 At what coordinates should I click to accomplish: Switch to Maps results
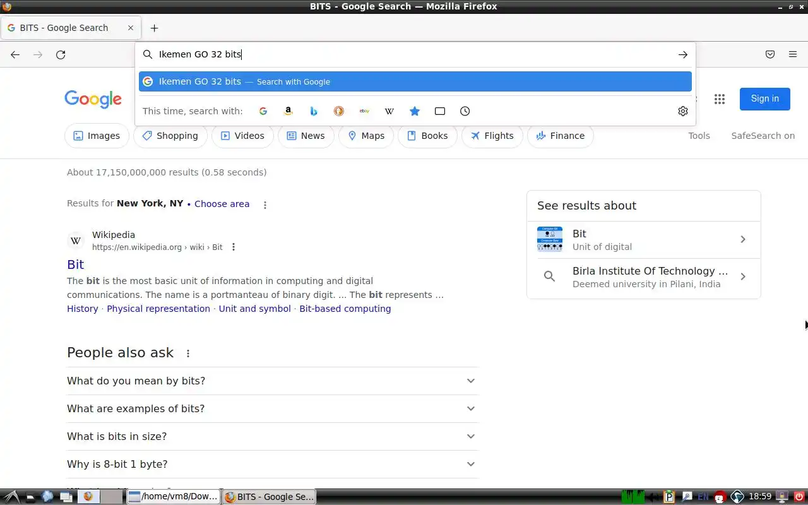[366, 136]
